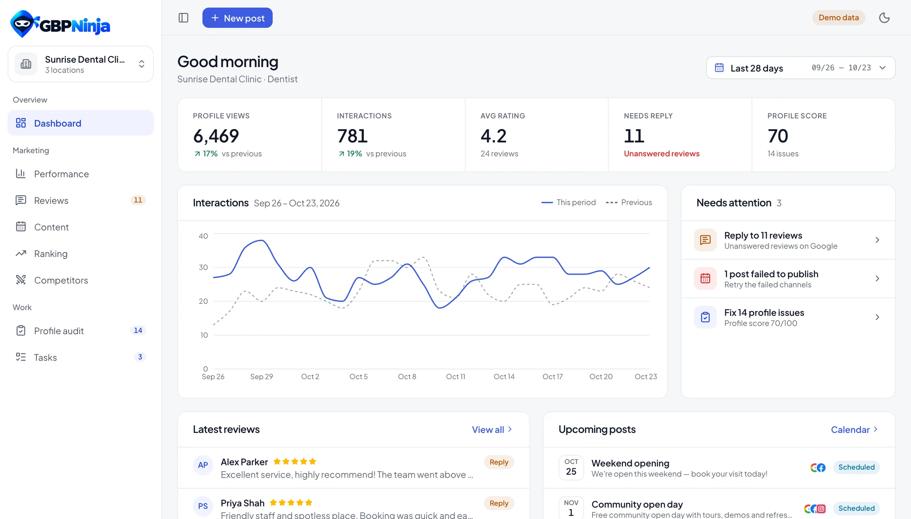Screen dimensions: 911x519
Task: Create a New post
Action: [x=237, y=18]
